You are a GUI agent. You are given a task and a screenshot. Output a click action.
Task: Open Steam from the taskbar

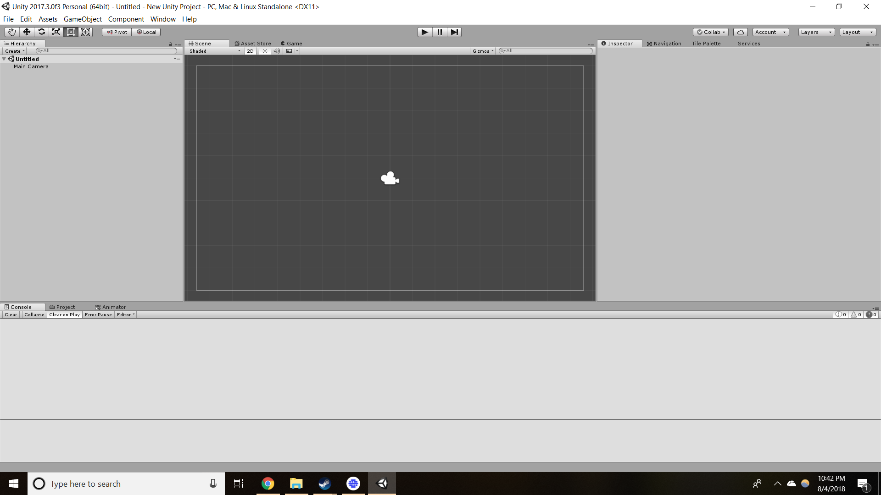coord(325,484)
